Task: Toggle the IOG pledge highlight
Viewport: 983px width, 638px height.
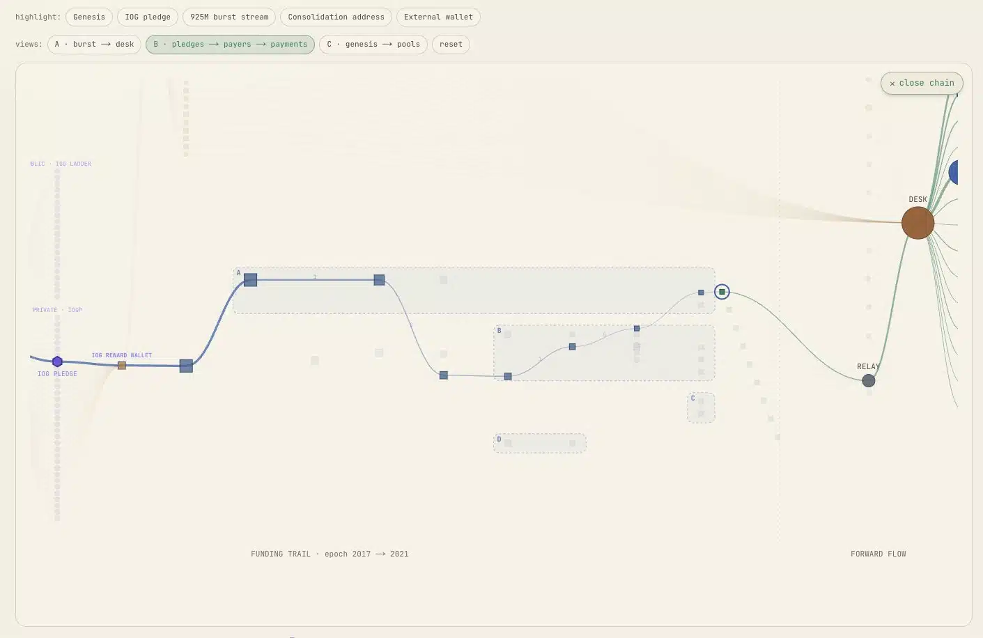Action: (148, 17)
